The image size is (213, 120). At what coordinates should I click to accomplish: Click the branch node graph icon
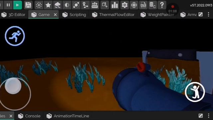(85, 5)
